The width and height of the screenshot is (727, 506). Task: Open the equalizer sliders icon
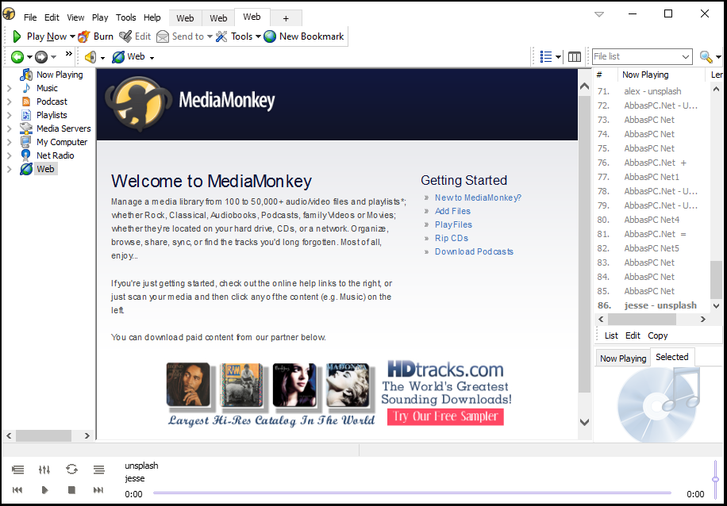tap(44, 470)
